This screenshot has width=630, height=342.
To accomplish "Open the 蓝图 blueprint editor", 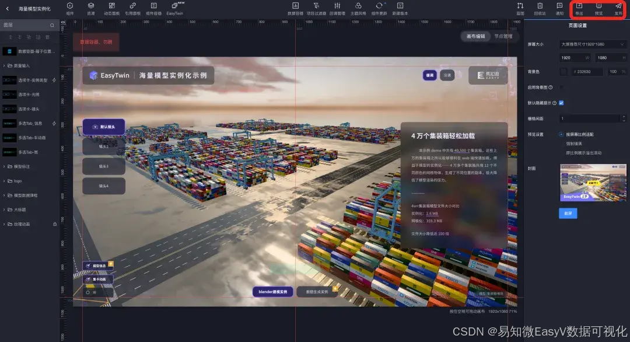I will (x=520, y=8).
